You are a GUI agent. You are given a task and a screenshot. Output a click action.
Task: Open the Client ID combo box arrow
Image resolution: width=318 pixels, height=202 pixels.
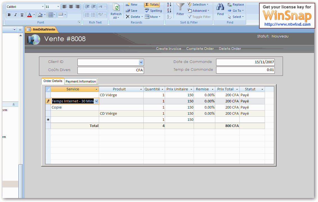click(141, 62)
